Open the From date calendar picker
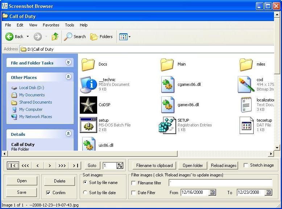The height and width of the screenshot is (209, 282). [212, 192]
